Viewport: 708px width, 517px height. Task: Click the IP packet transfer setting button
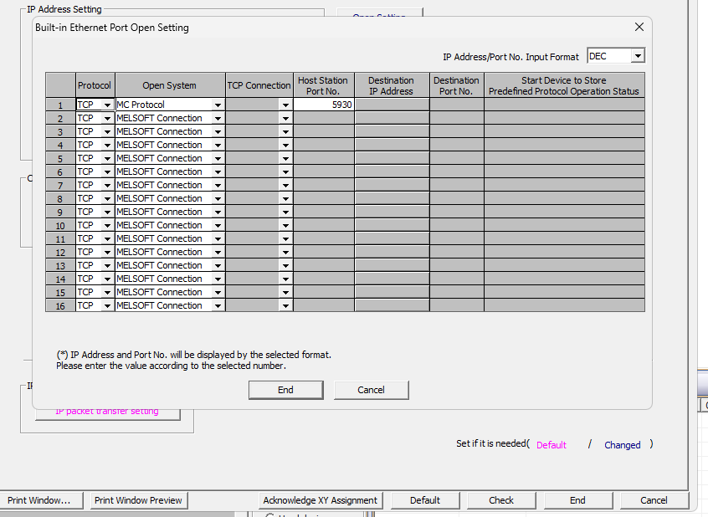(107, 412)
